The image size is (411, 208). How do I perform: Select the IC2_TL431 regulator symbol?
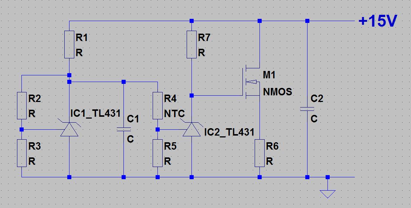[x=191, y=130]
